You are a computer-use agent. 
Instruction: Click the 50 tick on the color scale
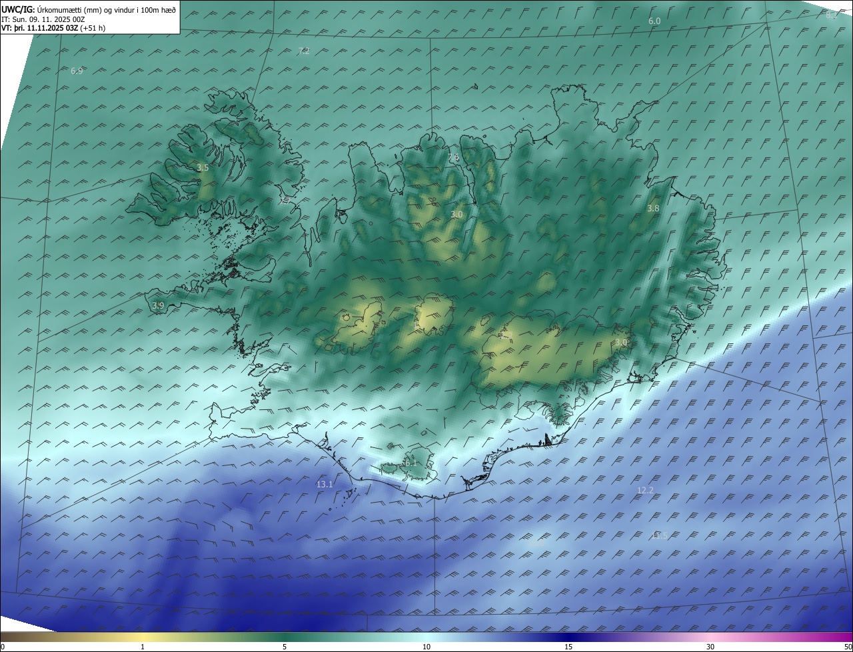tap(848, 647)
